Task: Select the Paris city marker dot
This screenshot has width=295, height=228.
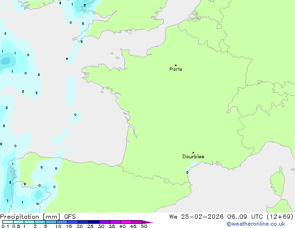Action: click(176, 65)
